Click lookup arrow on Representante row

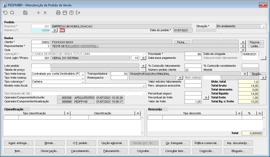(x=243, y=46)
